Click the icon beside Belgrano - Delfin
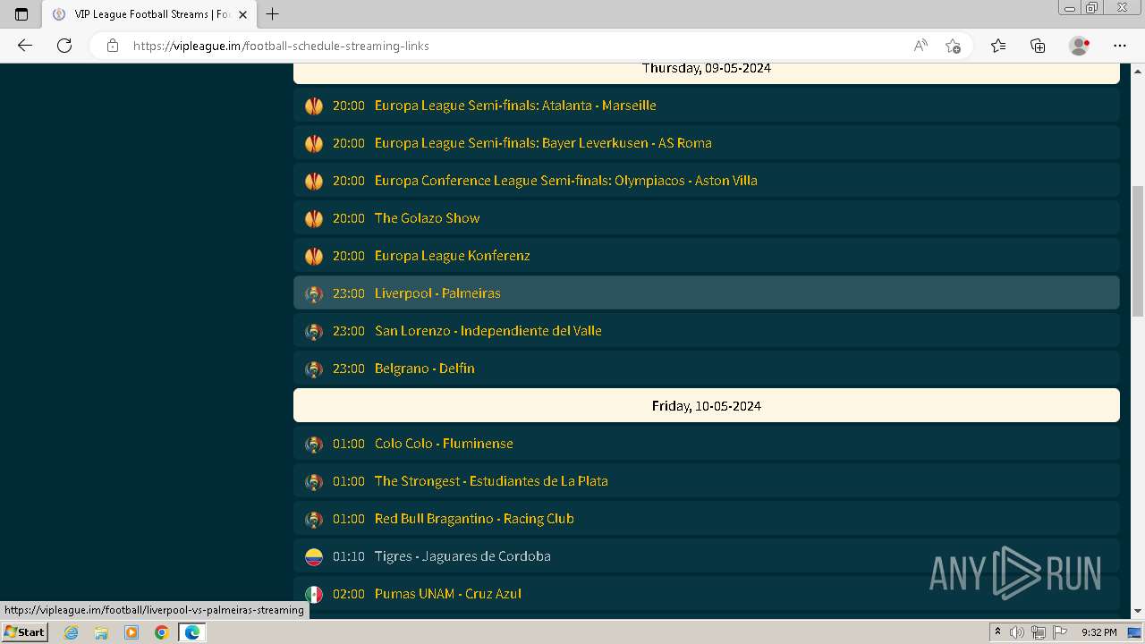Screen dimensions: 1145x644 pos(314,369)
